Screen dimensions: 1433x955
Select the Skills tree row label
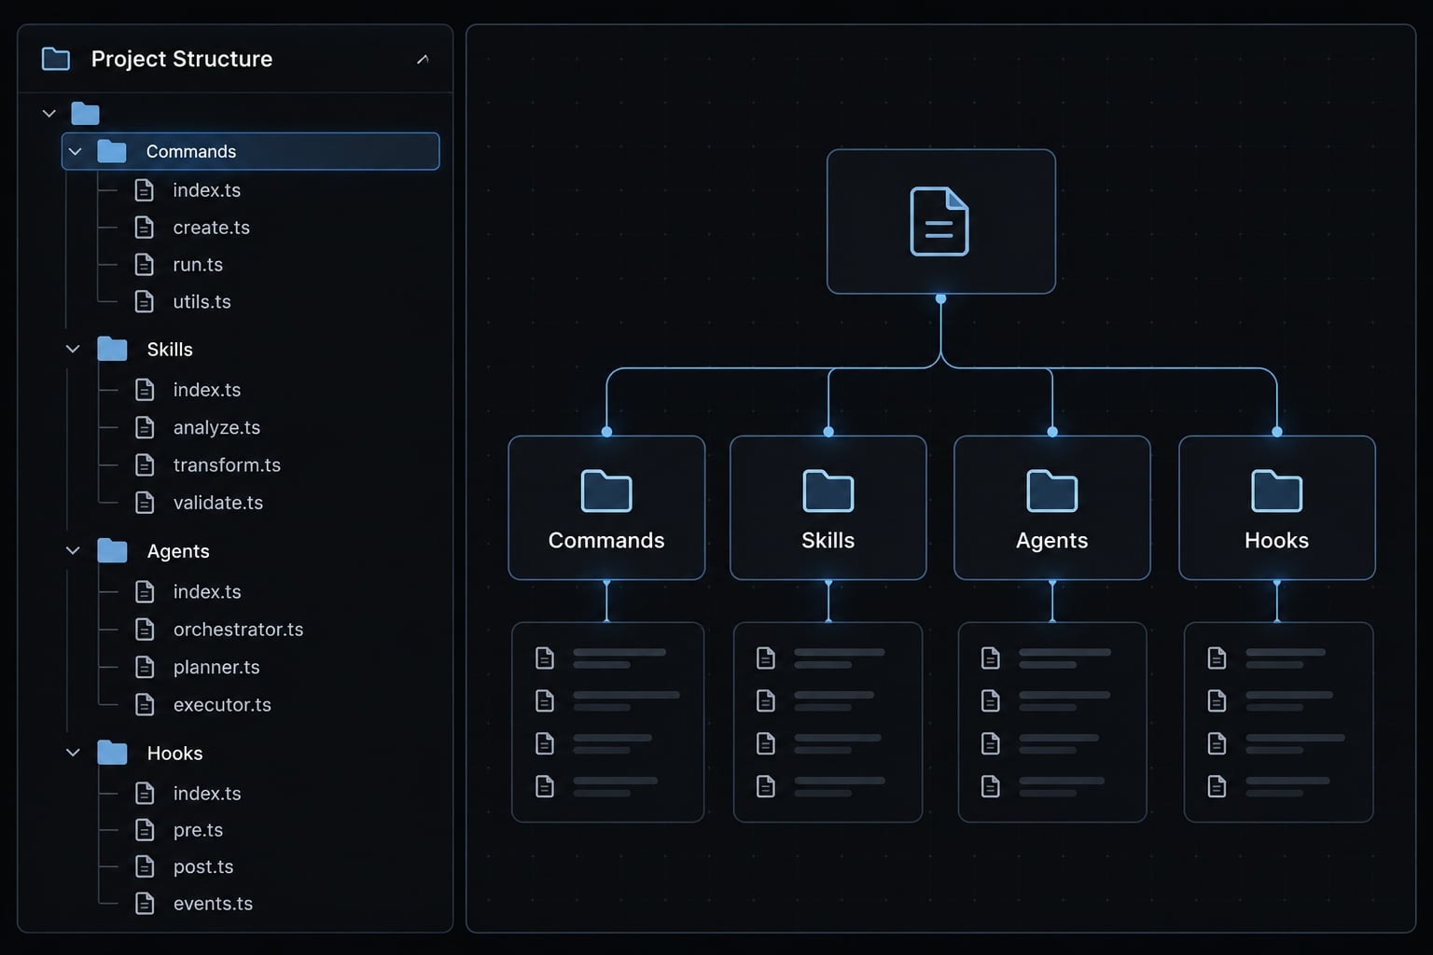tap(170, 350)
